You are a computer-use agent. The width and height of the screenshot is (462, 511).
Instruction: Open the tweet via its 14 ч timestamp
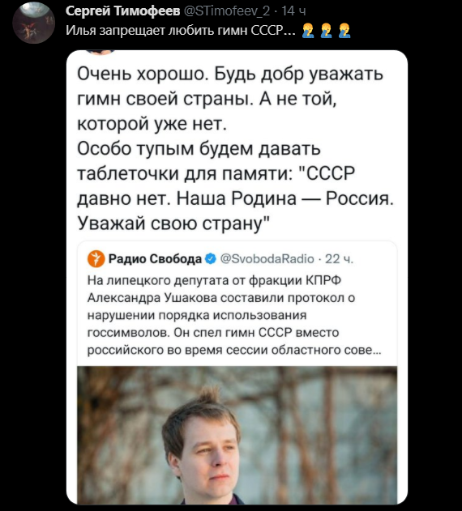[293, 11]
